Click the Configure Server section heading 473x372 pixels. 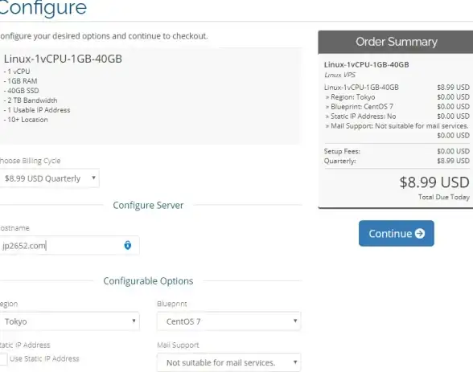(148, 206)
